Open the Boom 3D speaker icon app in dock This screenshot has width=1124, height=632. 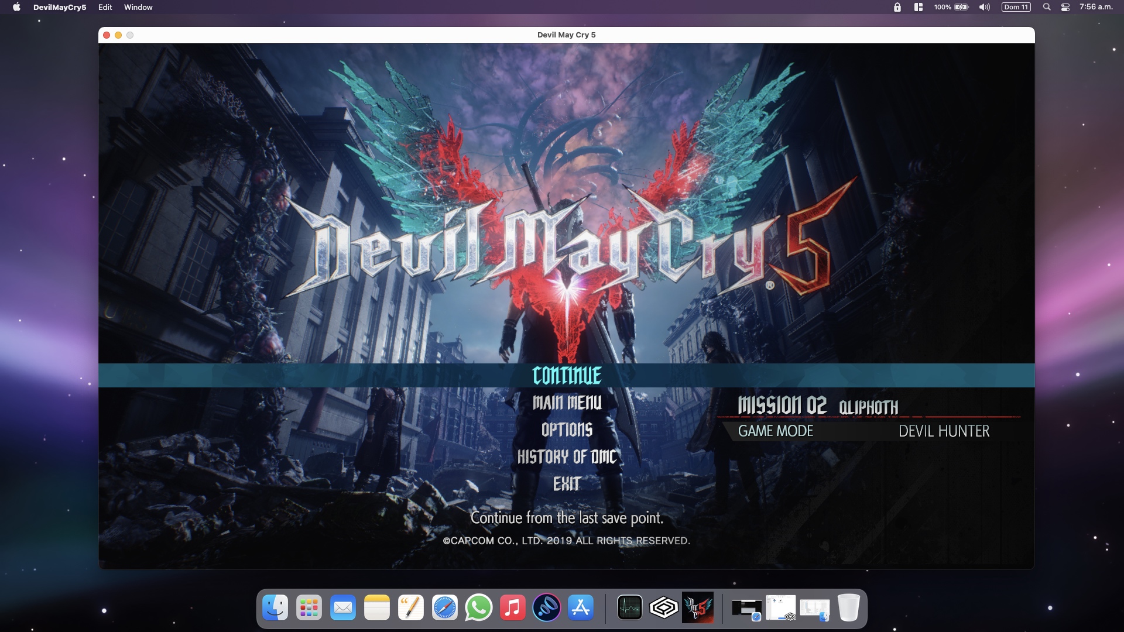pyautogui.click(x=547, y=608)
